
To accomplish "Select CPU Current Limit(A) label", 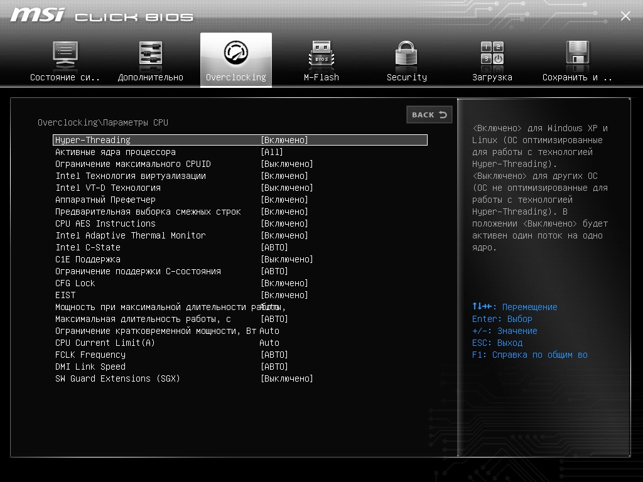I will (105, 343).
